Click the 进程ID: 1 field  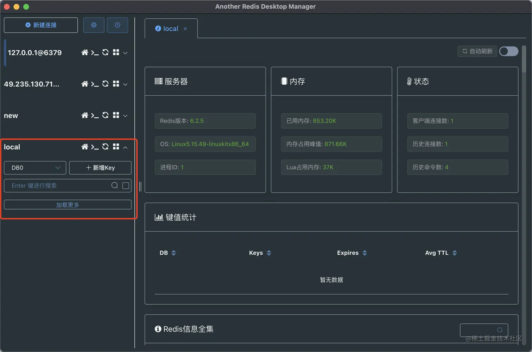click(x=205, y=167)
